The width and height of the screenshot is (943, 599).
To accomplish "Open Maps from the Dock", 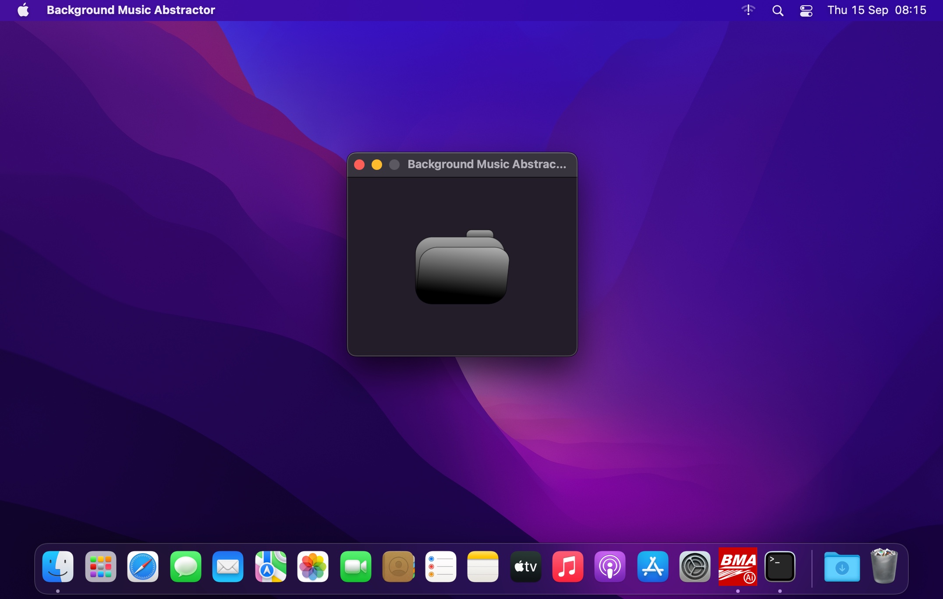I will [271, 567].
